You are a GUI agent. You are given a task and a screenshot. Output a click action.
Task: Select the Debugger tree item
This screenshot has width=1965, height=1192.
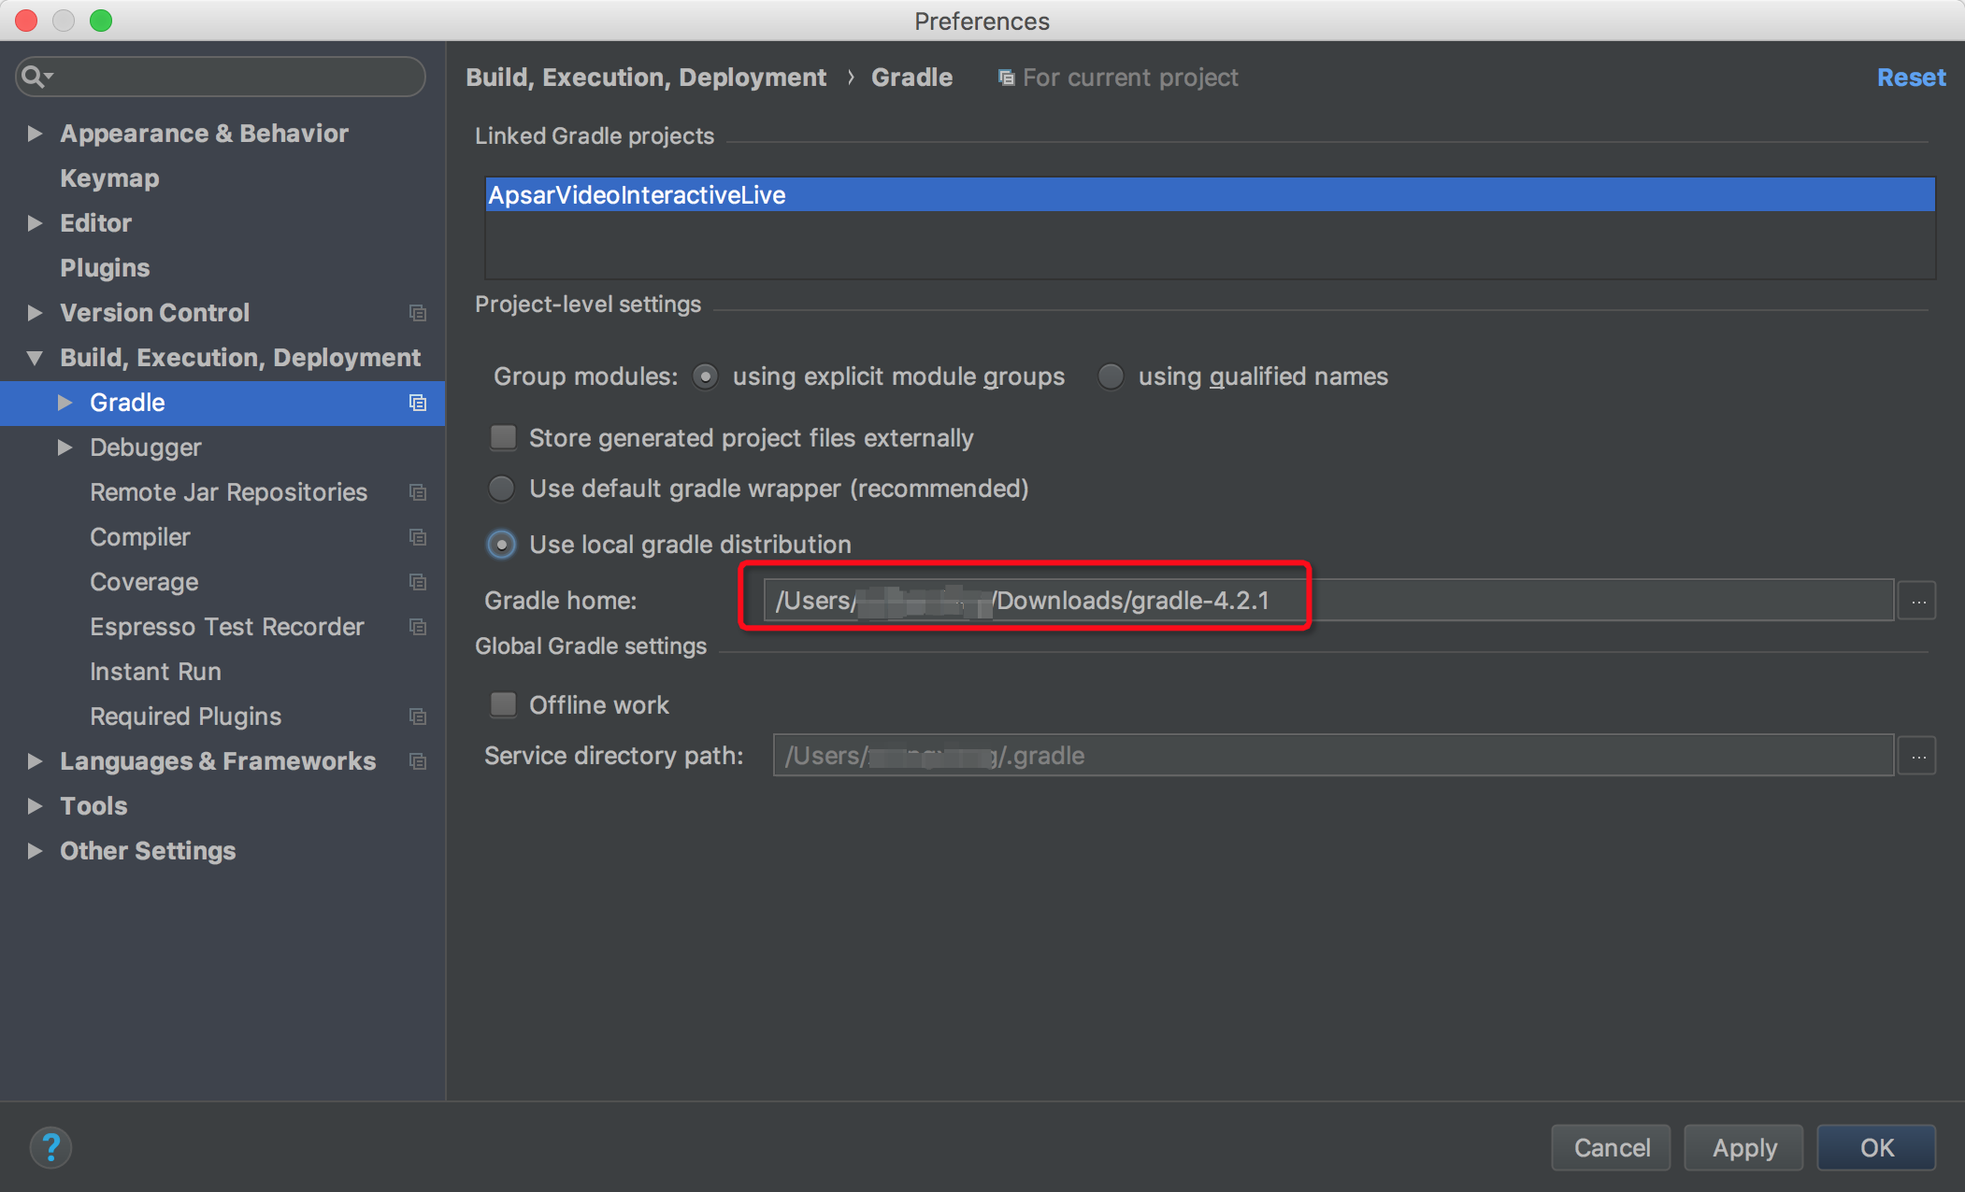[x=145, y=447]
